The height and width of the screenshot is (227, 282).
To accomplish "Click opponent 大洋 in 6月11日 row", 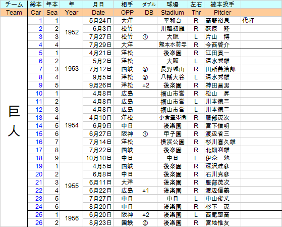I will click(x=127, y=183).
